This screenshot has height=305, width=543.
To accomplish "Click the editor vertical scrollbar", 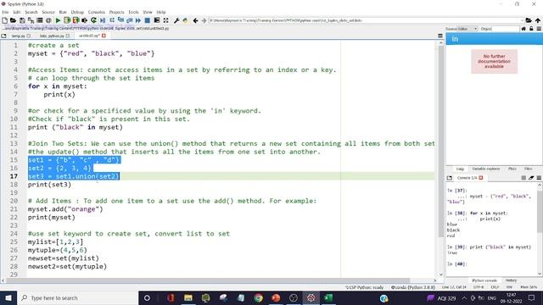I will coord(440,141).
